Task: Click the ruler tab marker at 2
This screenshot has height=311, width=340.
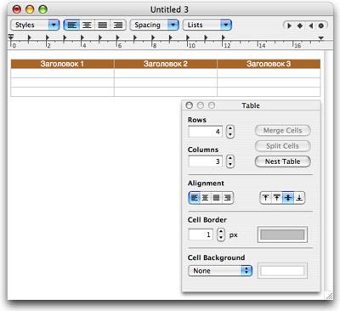Action: coord(47,37)
